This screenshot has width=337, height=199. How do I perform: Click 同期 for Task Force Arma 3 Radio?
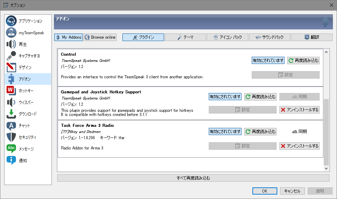tap(299, 132)
